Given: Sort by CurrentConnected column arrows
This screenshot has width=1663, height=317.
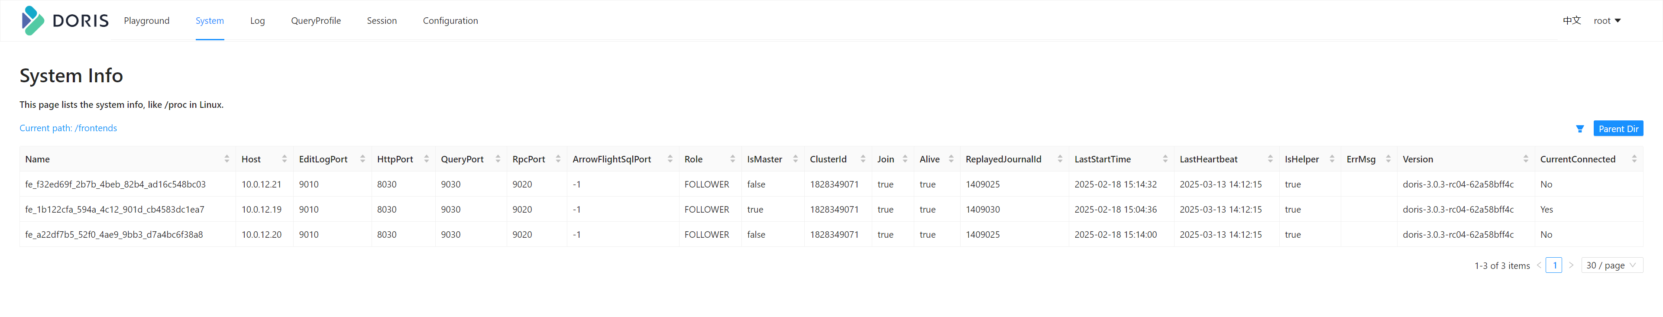Looking at the screenshot, I should [1634, 159].
